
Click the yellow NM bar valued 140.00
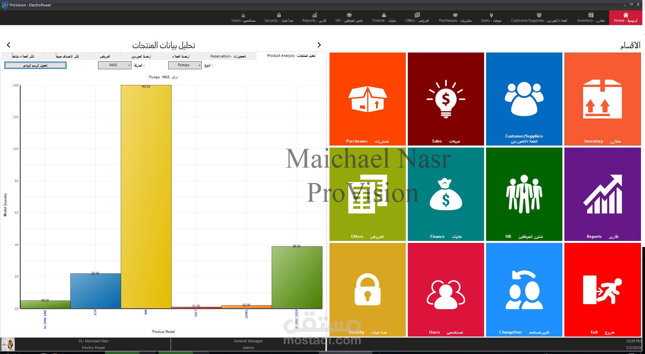[x=146, y=197]
